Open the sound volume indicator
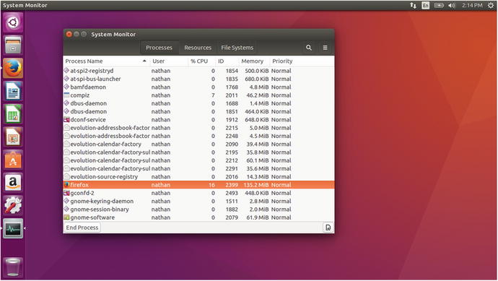The width and height of the screenshot is (498, 281). coord(452,5)
